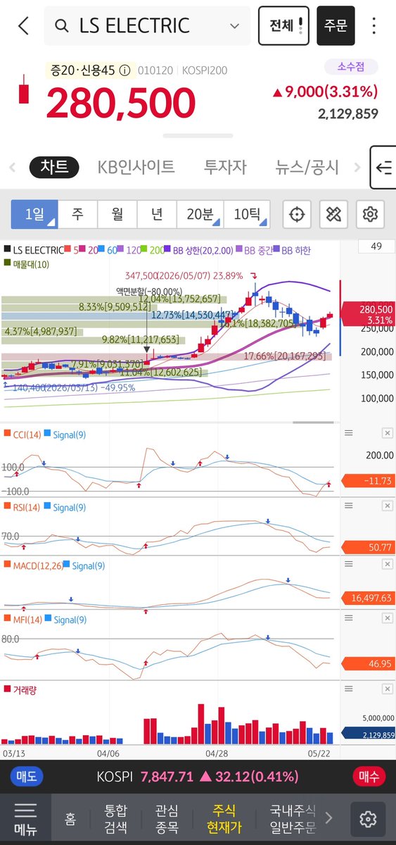Tap the 주문 order button

coord(336,26)
